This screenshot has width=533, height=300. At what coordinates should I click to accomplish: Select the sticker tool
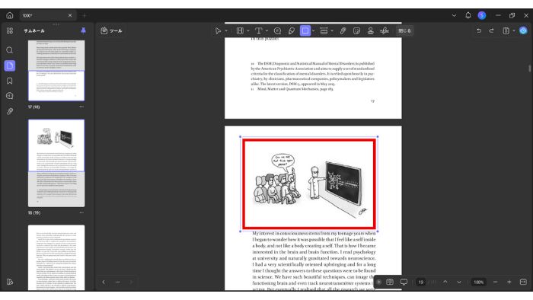356,30
